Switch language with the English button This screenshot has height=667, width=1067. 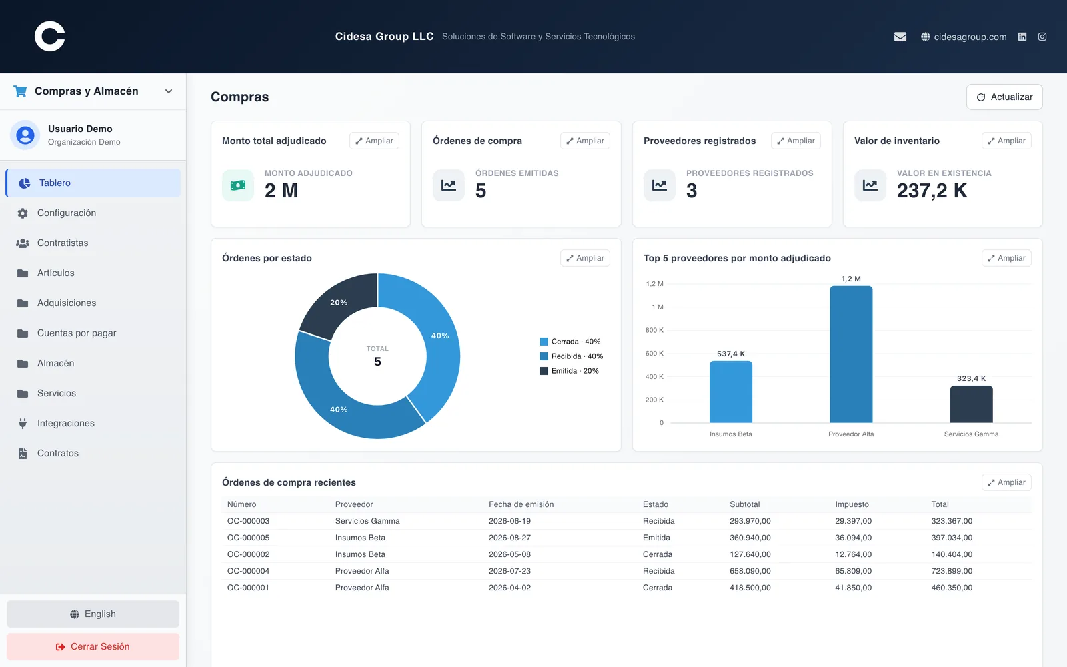(x=93, y=614)
